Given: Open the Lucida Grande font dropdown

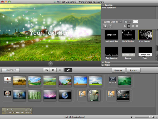Looking at the screenshot, I should [x=112, y=22].
